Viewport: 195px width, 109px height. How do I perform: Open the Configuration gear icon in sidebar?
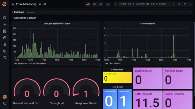tap(5, 51)
